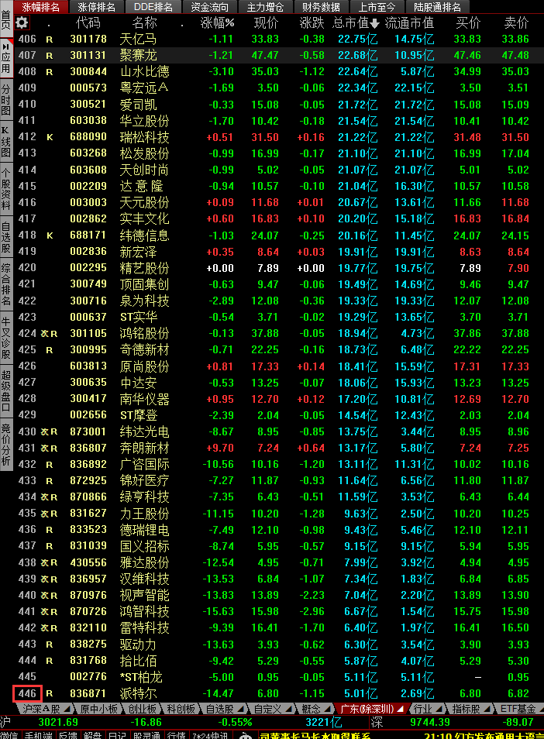
Task: Switch to 财务数据 tab
Action: 321,7
